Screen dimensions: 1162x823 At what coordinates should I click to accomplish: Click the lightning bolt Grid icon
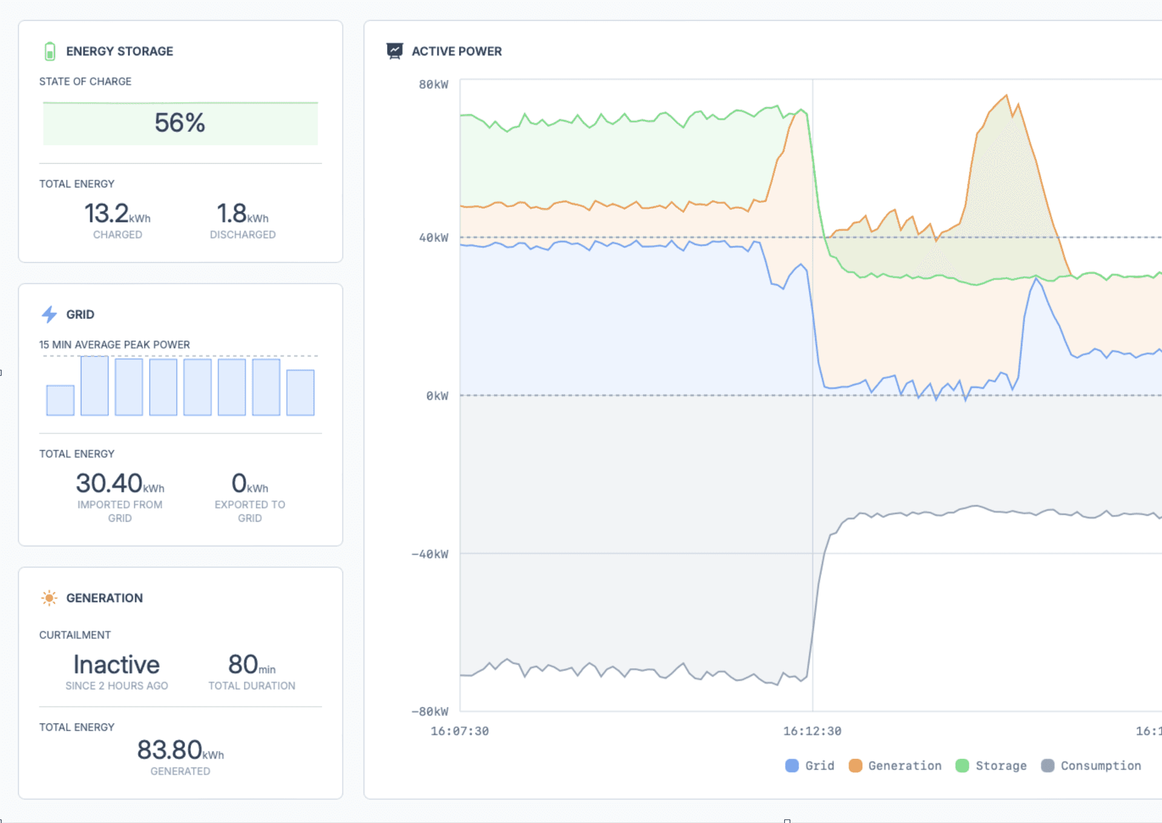click(x=49, y=314)
